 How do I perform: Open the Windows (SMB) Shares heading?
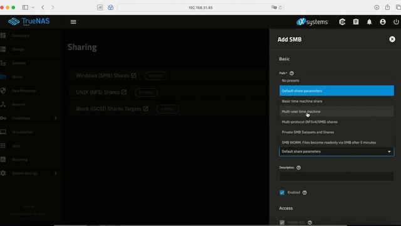pos(103,75)
